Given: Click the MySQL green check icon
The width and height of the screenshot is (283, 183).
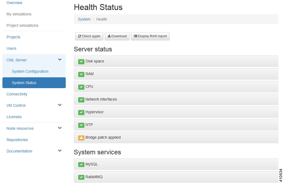Looking at the screenshot, I should (81, 164).
